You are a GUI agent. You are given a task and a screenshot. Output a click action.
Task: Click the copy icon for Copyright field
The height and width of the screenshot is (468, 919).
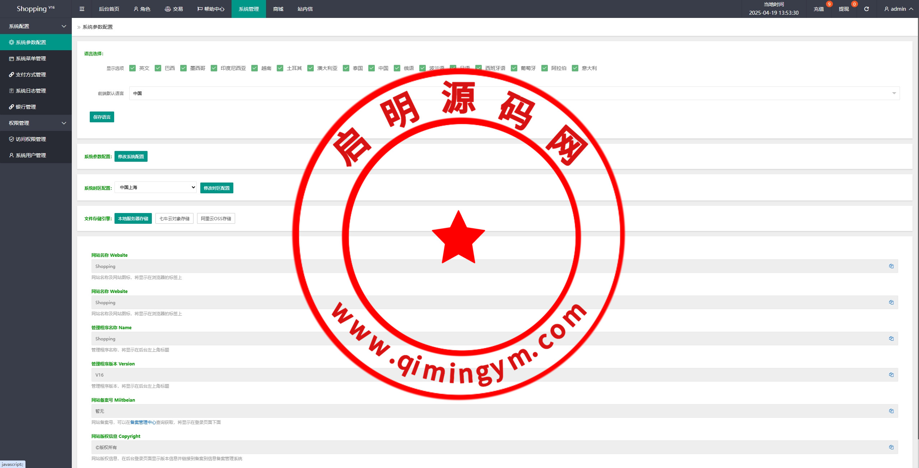891,447
